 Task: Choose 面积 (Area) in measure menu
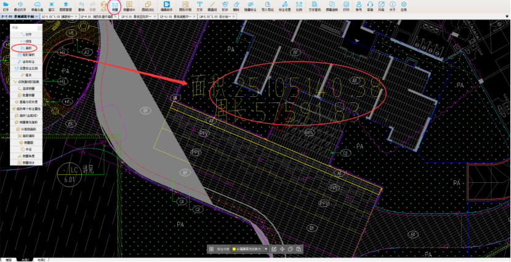(25, 47)
